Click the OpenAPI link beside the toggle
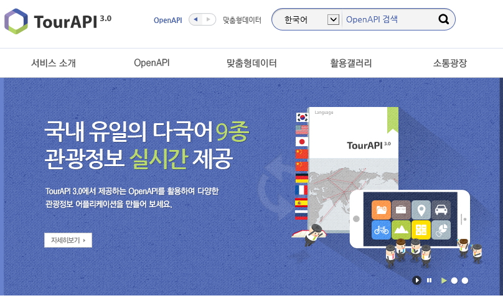 point(168,20)
